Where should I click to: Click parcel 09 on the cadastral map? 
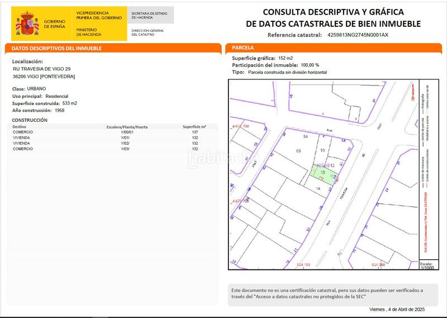click(298, 151)
